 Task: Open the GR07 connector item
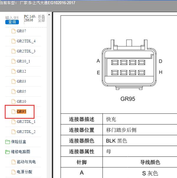point(22,31)
